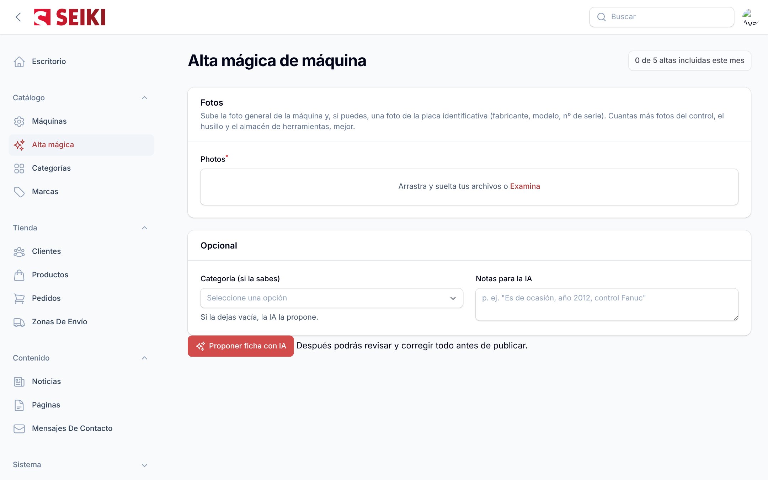The image size is (768, 480).
Task: Expand the Sistema section chevron
Action: [x=144, y=465]
